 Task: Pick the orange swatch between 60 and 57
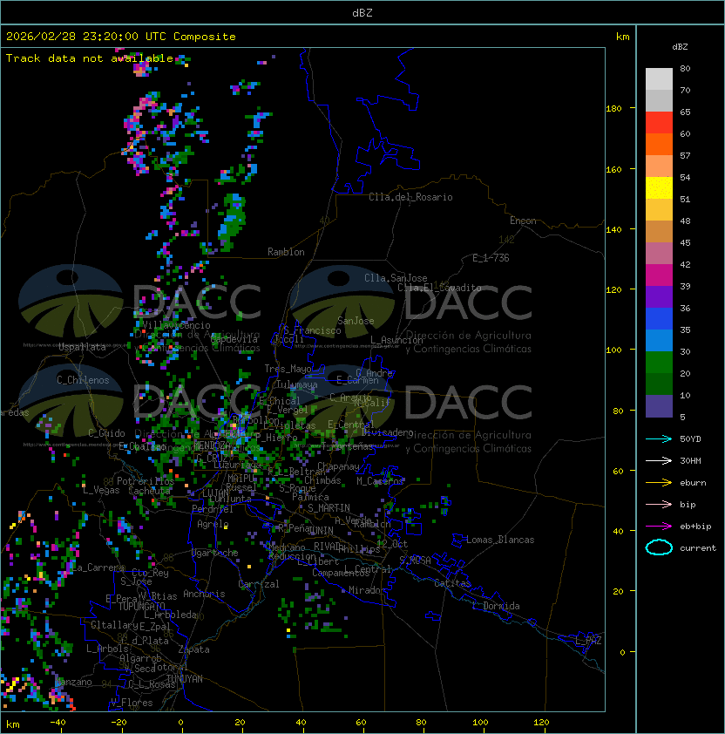659,144
